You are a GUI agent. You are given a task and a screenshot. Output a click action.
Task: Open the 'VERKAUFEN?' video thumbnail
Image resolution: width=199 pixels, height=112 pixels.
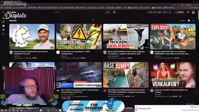click(x=173, y=75)
